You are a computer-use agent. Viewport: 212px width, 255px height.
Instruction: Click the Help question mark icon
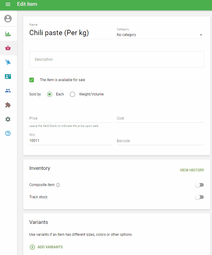point(8,133)
